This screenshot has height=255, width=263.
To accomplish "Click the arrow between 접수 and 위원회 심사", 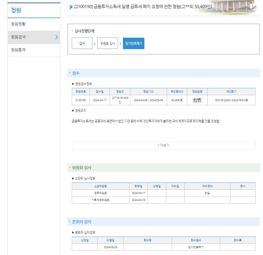I will click(x=95, y=44).
